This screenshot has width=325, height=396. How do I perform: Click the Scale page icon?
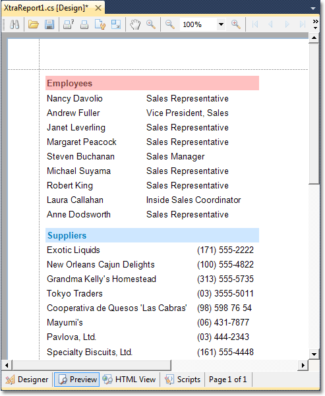pyautogui.click(x=116, y=24)
